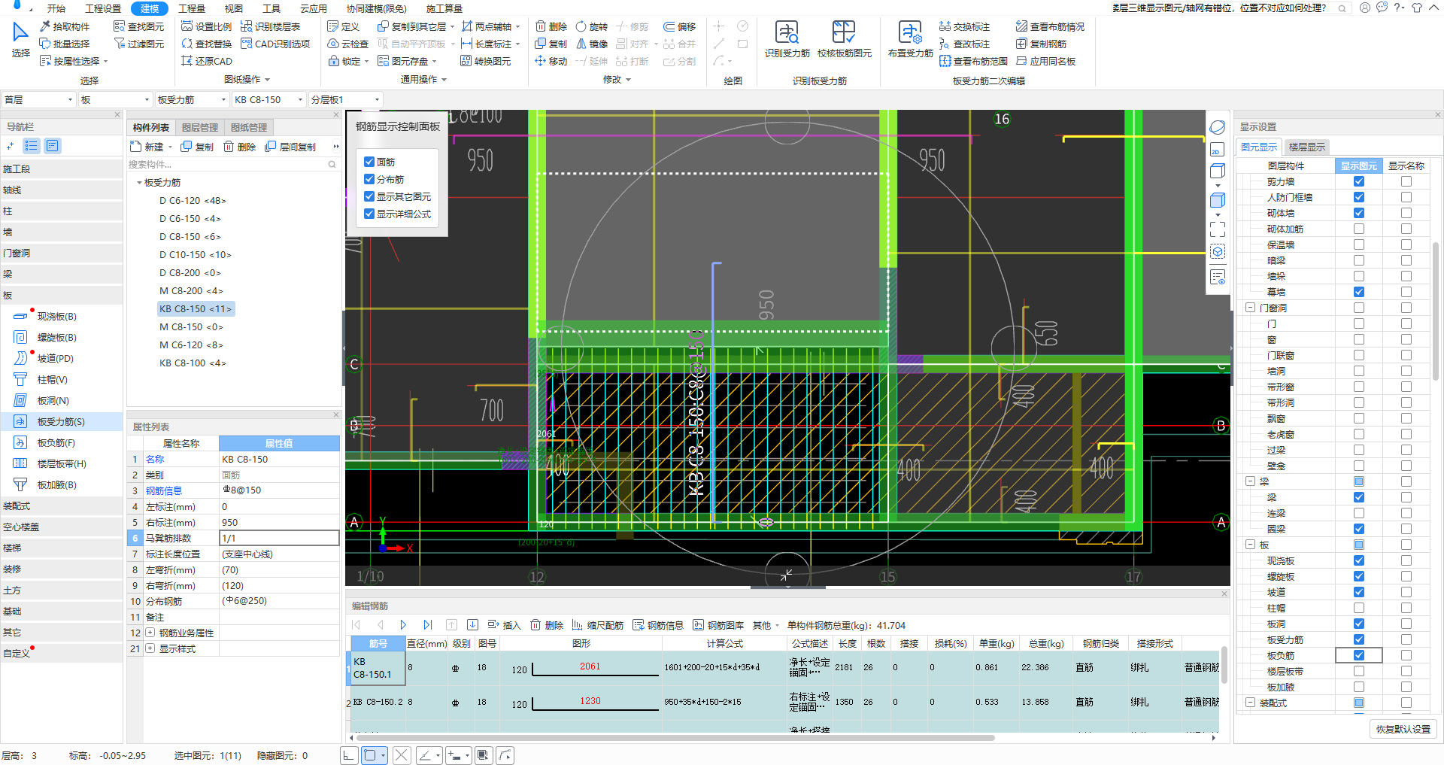Open 设置比例 scale setting
Viewport: 1444px width, 765px height.
[x=207, y=26]
